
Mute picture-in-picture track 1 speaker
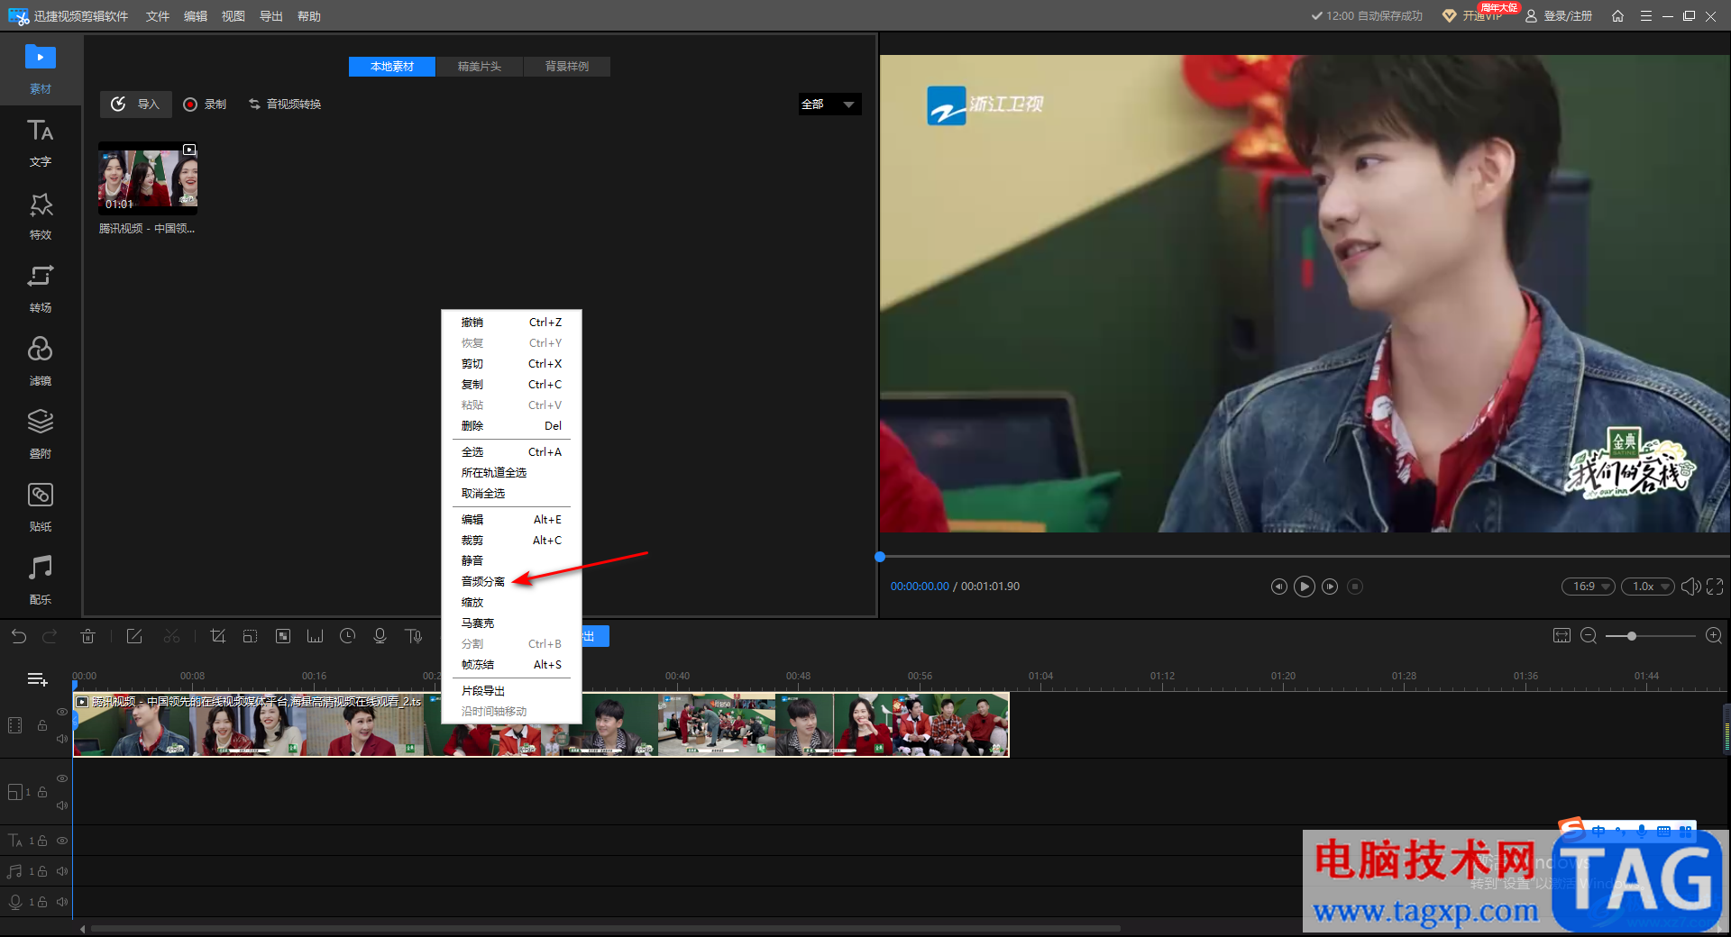tap(62, 805)
